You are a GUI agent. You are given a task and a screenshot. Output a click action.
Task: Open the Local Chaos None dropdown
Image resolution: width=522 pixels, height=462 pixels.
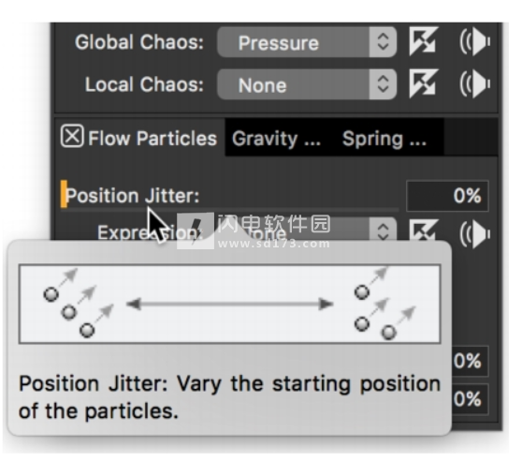click(x=307, y=84)
